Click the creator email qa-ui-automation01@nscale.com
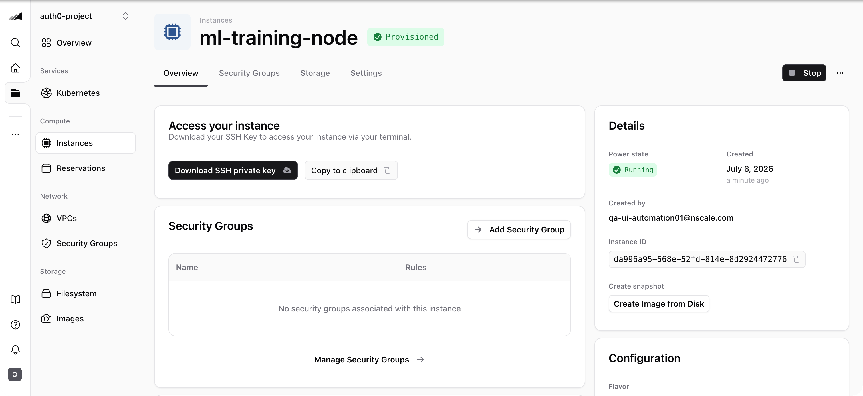 671,218
